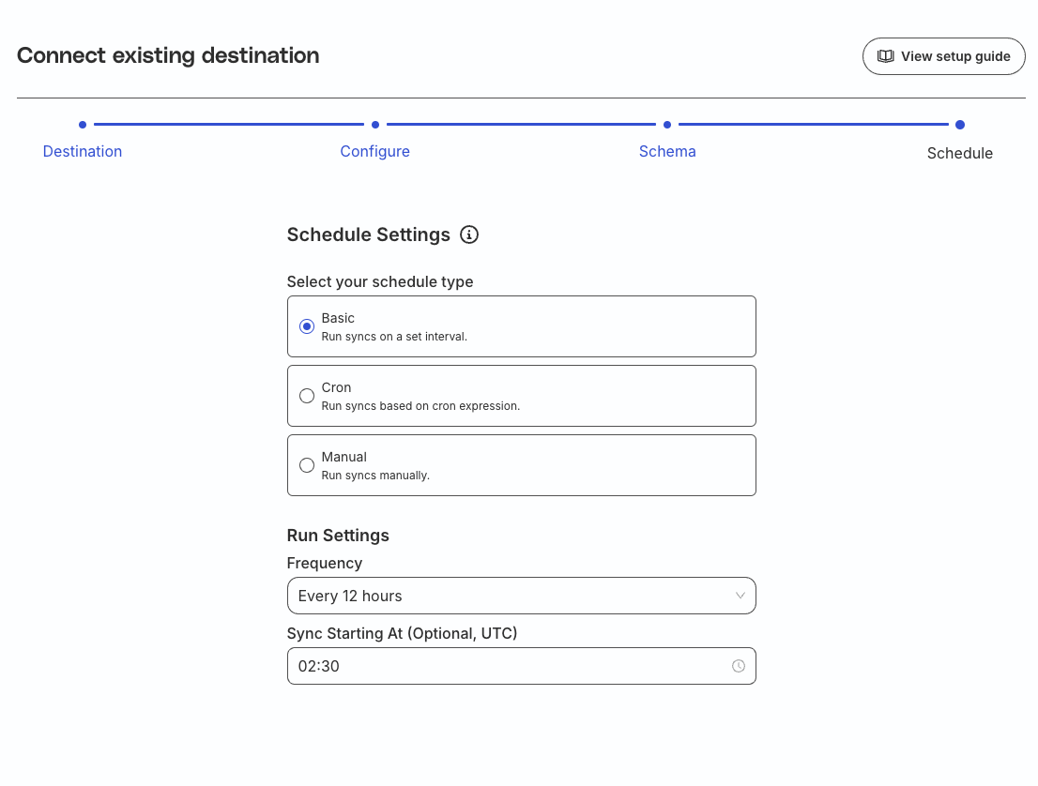Click the 'Select your schedule type' label
Image resolution: width=1038 pixels, height=786 pixels.
(x=380, y=281)
